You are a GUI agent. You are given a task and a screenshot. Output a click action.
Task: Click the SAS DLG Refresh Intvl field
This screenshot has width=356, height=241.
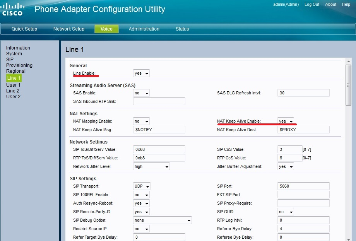point(303,93)
